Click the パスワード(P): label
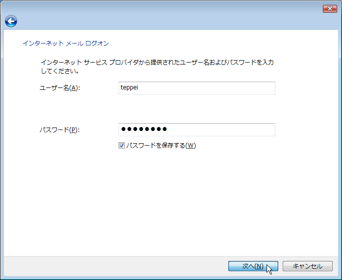This screenshot has height=280, width=342. tap(60, 130)
